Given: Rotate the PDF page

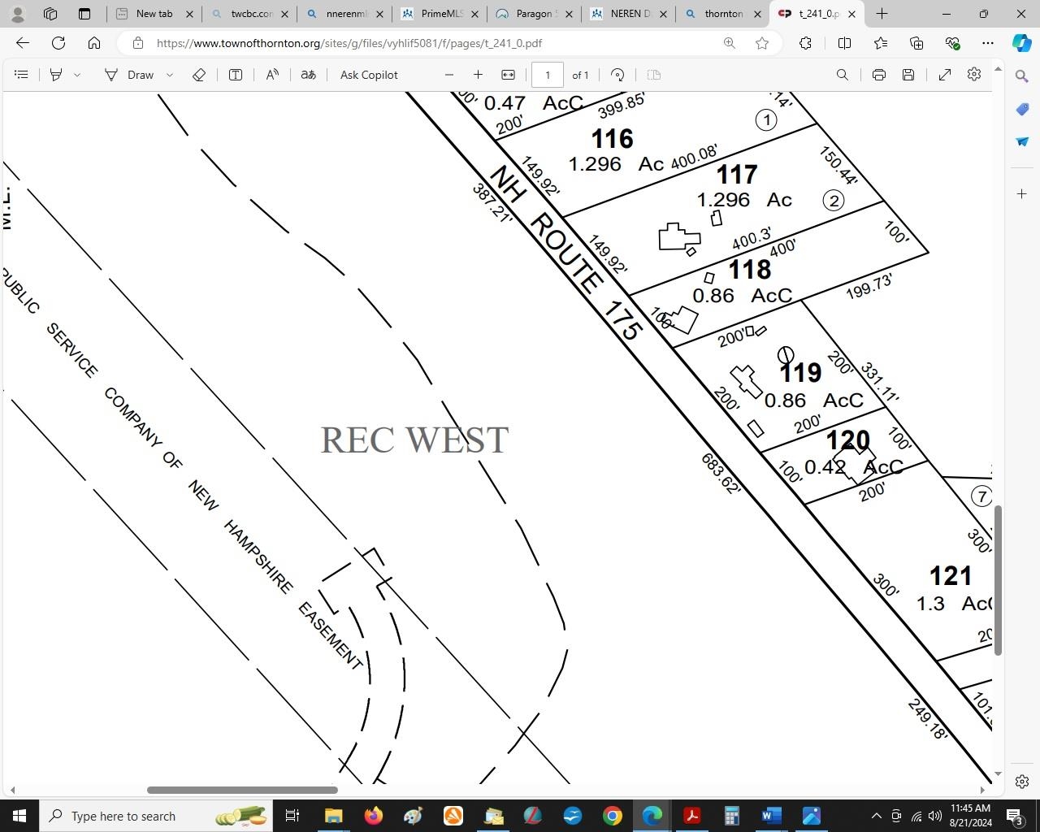Looking at the screenshot, I should click(x=617, y=75).
